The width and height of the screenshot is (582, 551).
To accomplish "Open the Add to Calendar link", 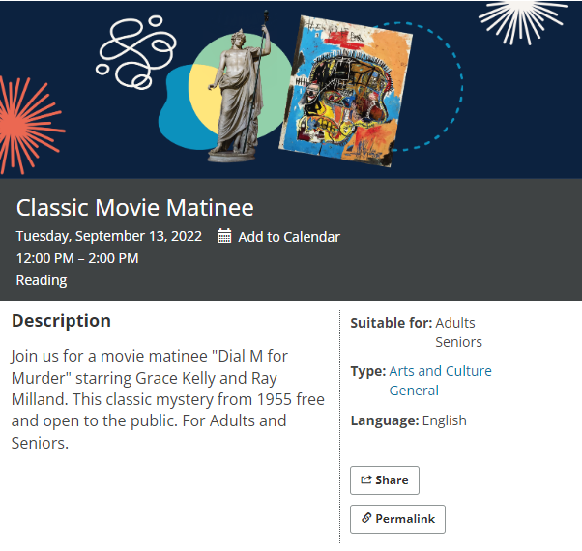I will tap(289, 237).
